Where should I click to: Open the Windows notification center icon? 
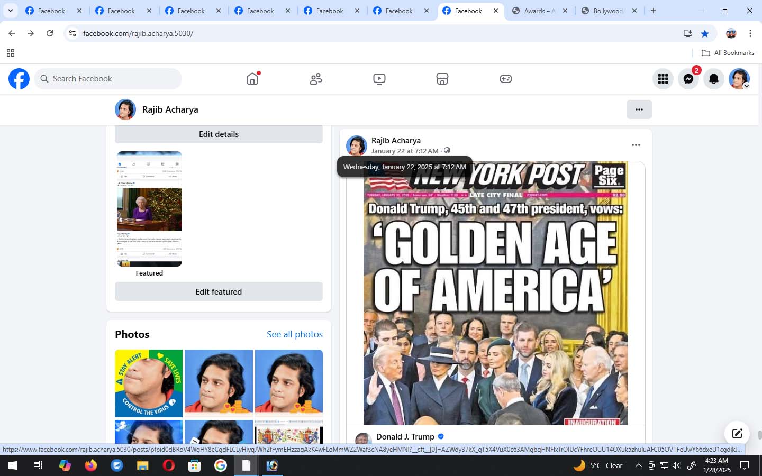click(x=745, y=465)
